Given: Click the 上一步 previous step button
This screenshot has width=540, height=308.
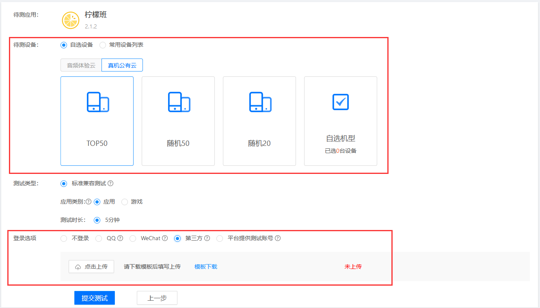Looking at the screenshot, I should point(157,297).
